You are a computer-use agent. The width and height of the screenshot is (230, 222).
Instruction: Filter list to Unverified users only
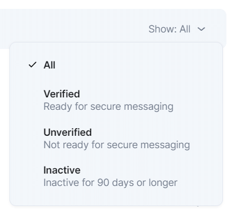116,139
